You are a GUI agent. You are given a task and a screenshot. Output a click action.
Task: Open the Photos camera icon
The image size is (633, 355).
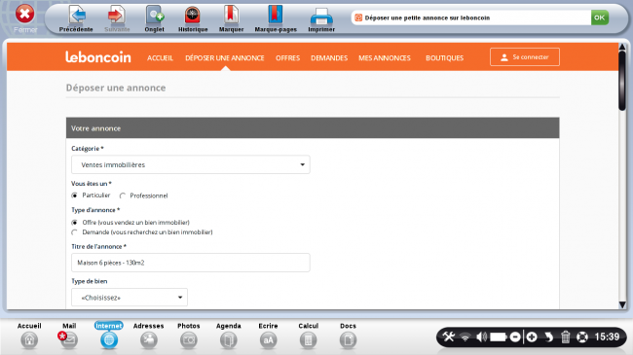point(189,340)
